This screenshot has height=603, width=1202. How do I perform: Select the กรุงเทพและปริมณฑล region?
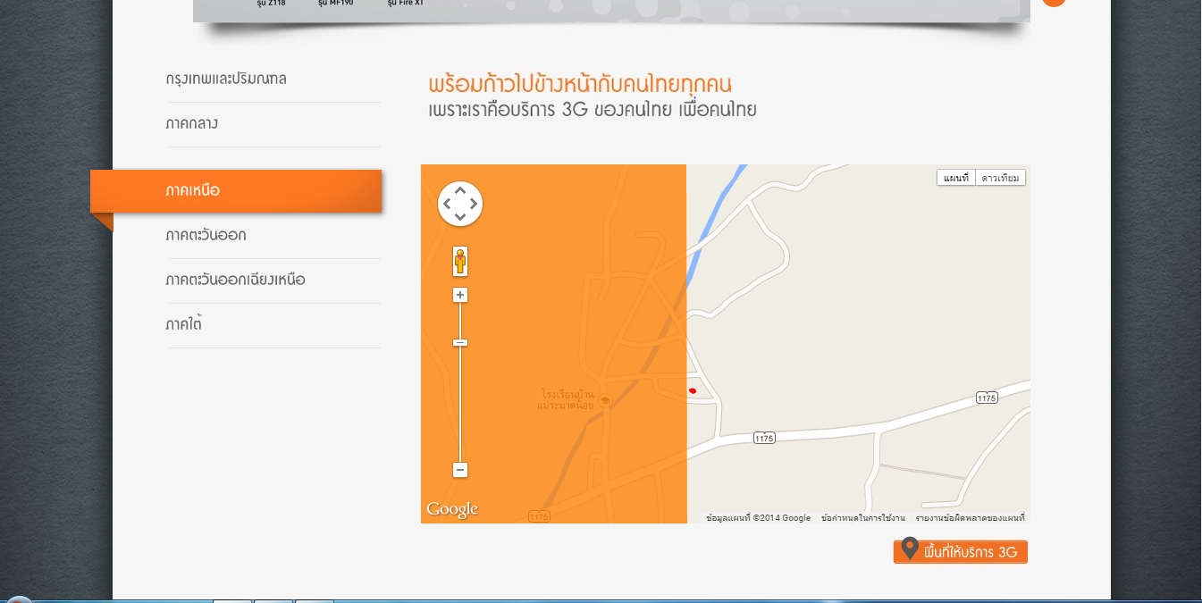coord(226,79)
